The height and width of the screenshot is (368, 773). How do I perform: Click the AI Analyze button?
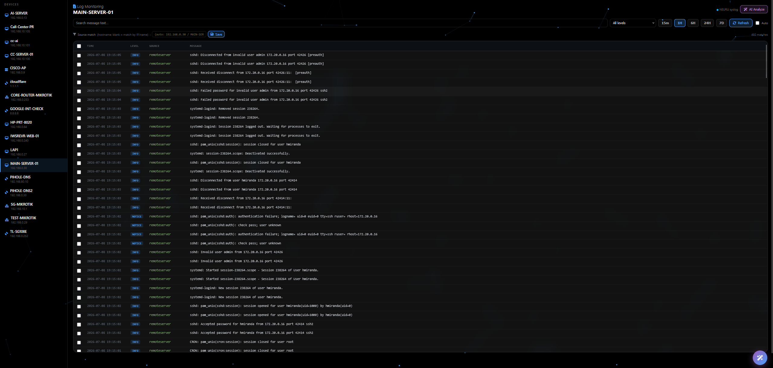click(754, 9)
